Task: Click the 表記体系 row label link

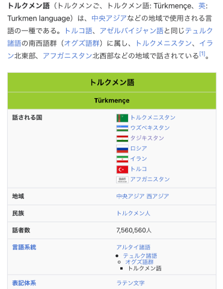Action: 24,283
